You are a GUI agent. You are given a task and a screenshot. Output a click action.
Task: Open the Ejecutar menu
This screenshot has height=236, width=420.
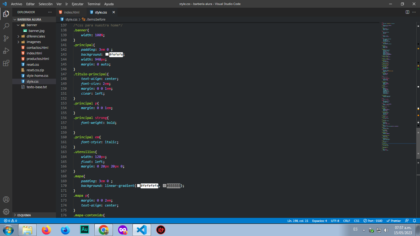tap(77, 4)
